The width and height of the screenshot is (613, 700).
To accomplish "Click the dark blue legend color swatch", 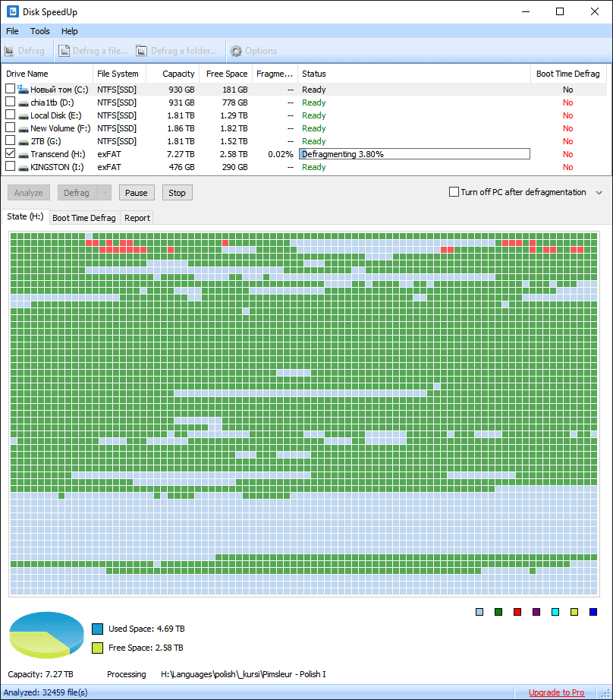I will [593, 612].
